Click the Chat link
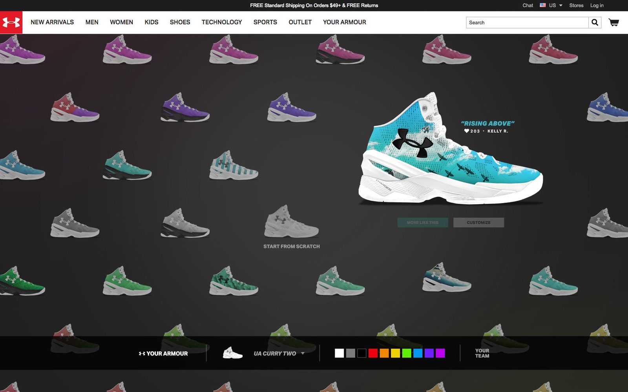628x392 pixels. [x=528, y=5]
